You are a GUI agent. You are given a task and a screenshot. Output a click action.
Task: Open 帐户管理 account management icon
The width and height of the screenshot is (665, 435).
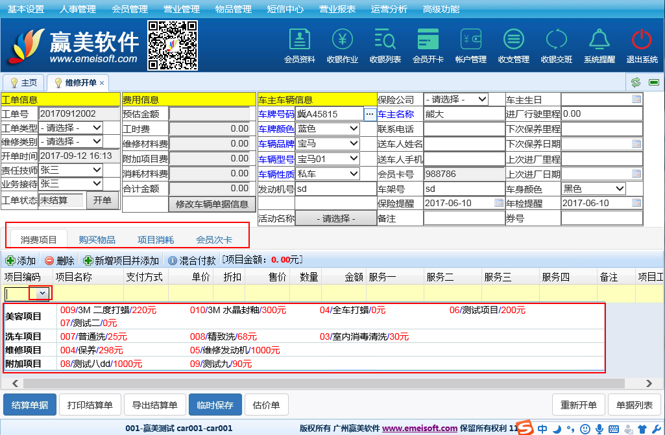point(470,45)
